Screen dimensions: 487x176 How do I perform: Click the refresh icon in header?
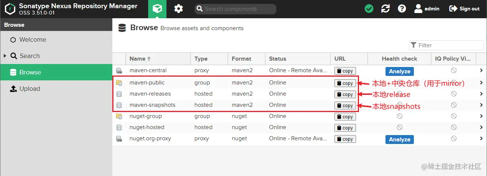(x=385, y=9)
